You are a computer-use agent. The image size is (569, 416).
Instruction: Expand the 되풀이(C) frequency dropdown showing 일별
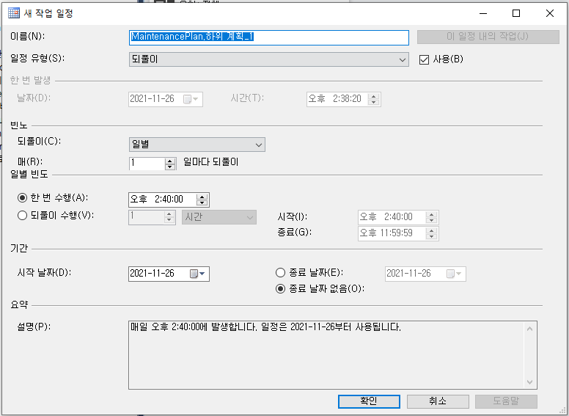(197, 145)
